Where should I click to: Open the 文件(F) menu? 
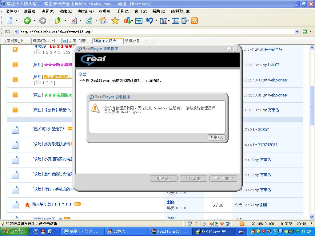[12, 11]
